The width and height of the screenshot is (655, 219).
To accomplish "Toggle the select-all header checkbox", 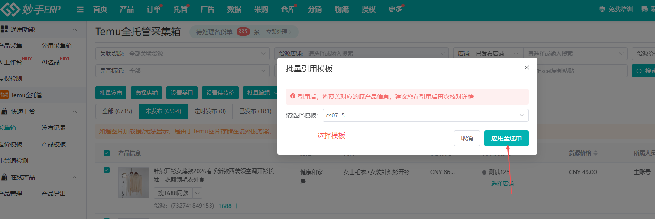I will click(x=107, y=153).
